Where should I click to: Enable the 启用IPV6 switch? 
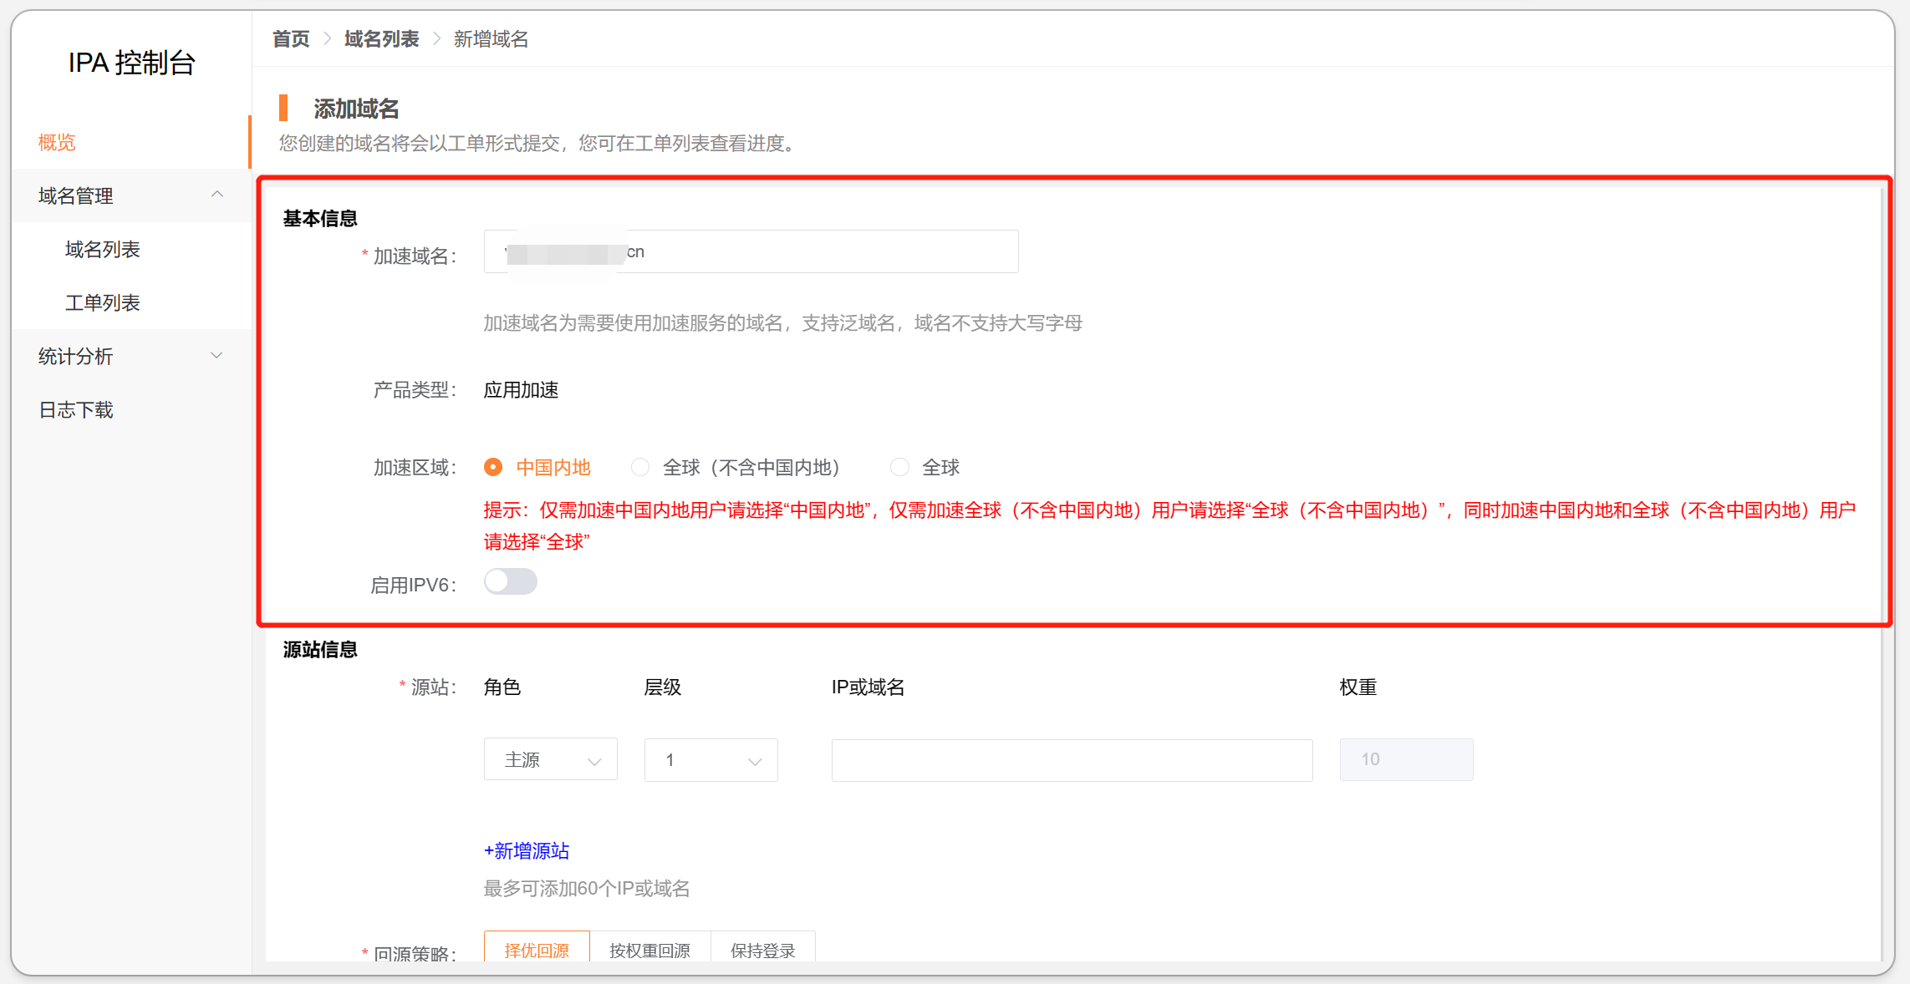[510, 581]
